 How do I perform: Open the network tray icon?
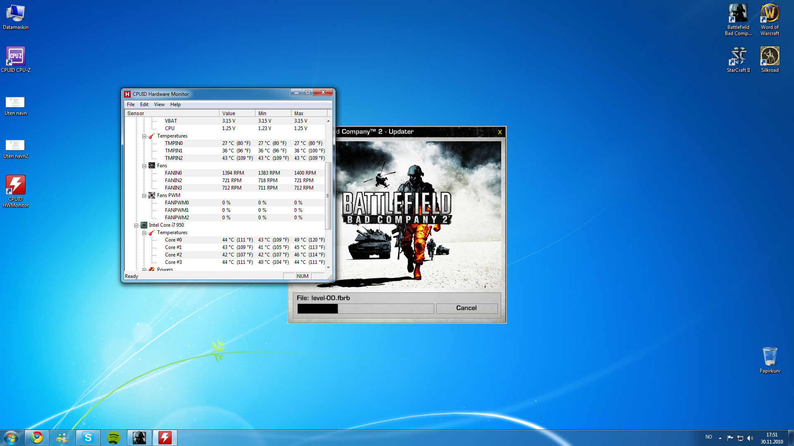click(x=740, y=438)
